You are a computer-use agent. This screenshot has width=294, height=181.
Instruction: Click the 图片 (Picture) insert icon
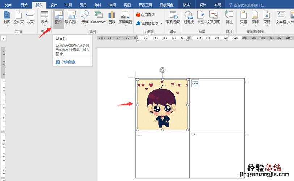[x=58, y=17]
